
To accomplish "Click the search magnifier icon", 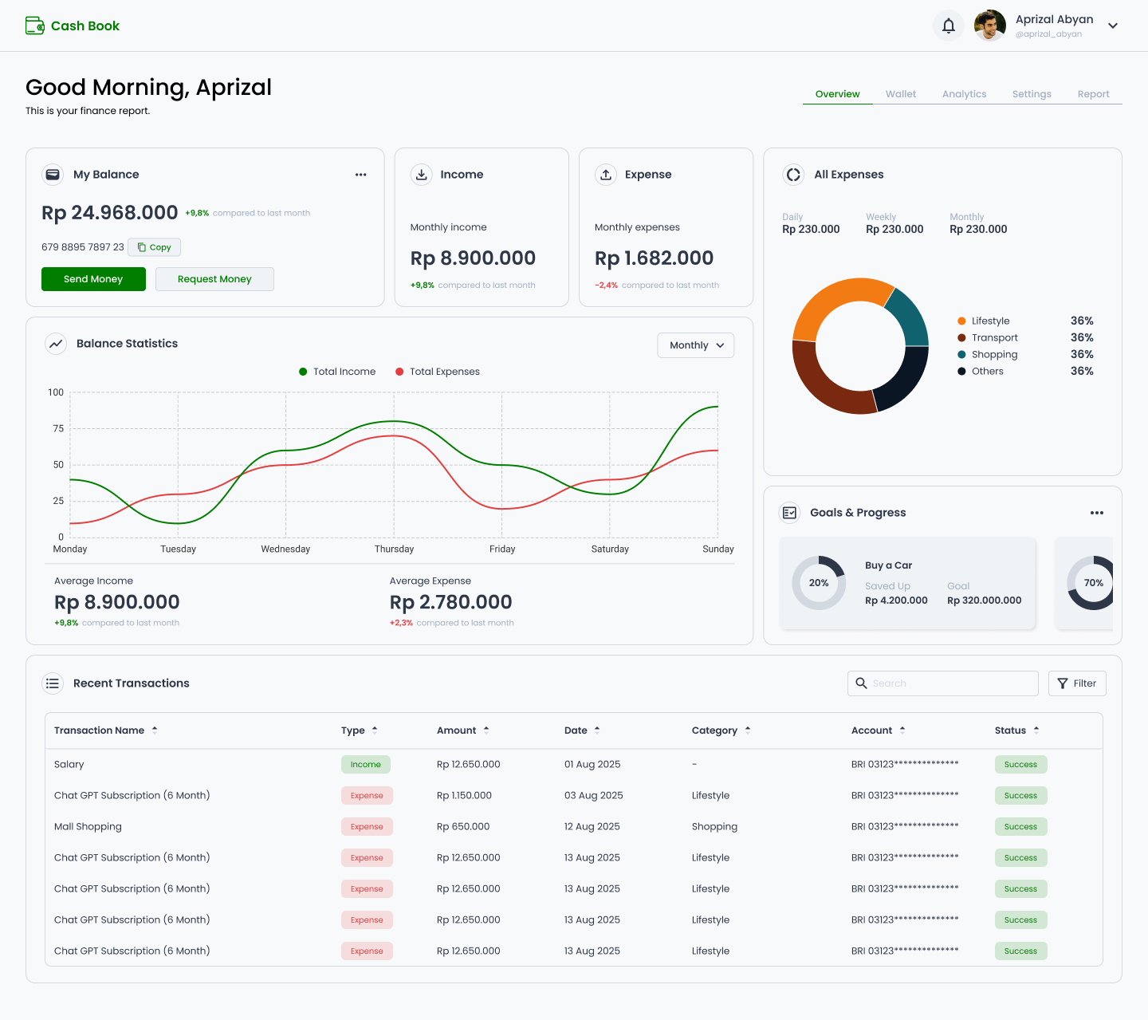I will 861,683.
